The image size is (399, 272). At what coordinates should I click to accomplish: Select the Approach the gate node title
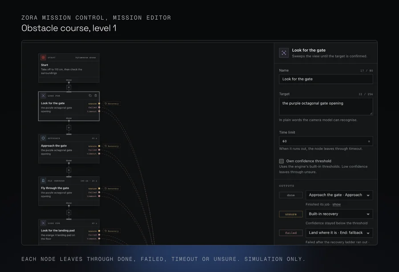[54, 146]
